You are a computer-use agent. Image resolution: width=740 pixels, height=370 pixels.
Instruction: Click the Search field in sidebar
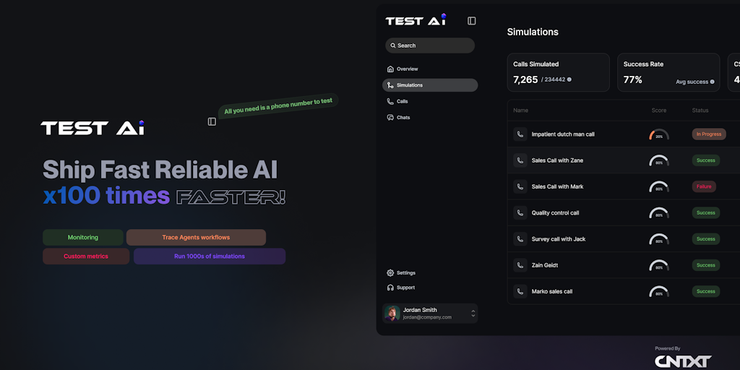click(430, 46)
